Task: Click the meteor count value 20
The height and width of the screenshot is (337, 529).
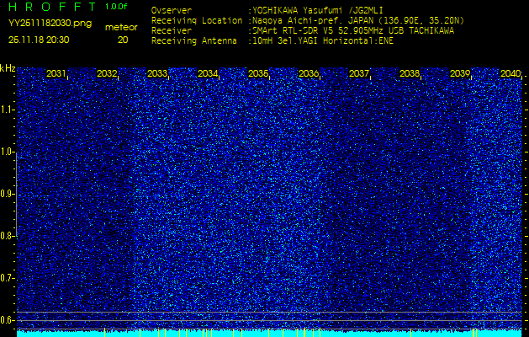Action: pos(123,40)
